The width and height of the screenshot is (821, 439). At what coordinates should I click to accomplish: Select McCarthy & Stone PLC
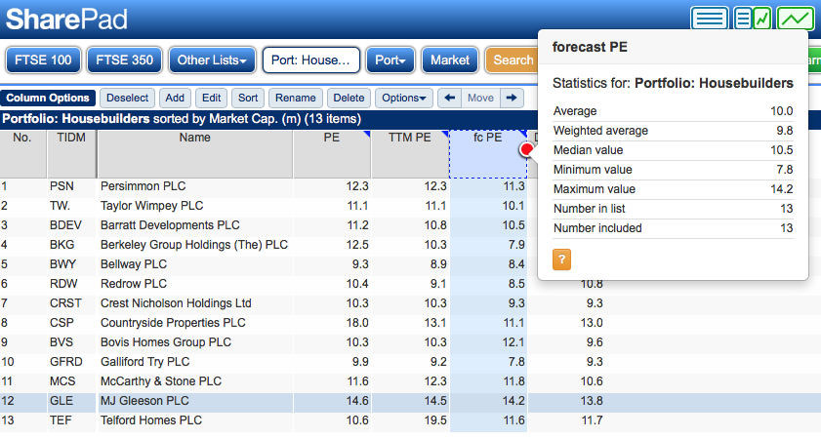[161, 381]
